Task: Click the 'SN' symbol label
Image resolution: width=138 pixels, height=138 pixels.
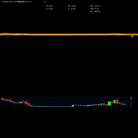Action: (45, 2)
